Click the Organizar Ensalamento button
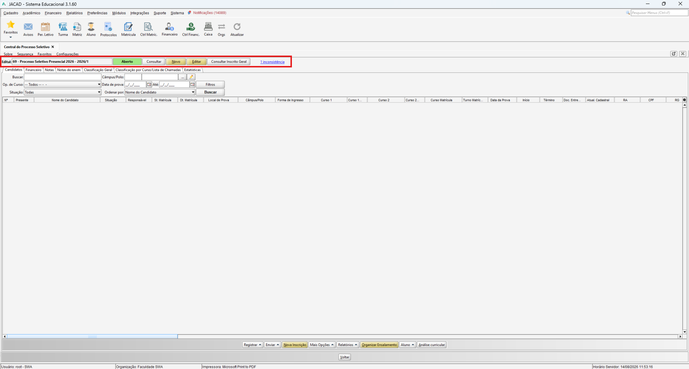This screenshot has width=689, height=369. 379,345
